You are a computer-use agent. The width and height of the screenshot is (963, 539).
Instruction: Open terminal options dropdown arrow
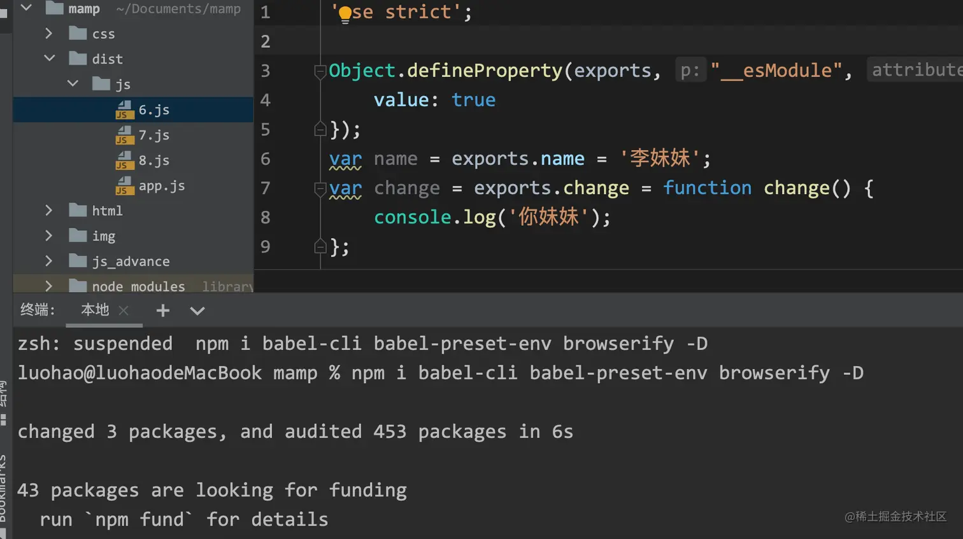coord(197,311)
